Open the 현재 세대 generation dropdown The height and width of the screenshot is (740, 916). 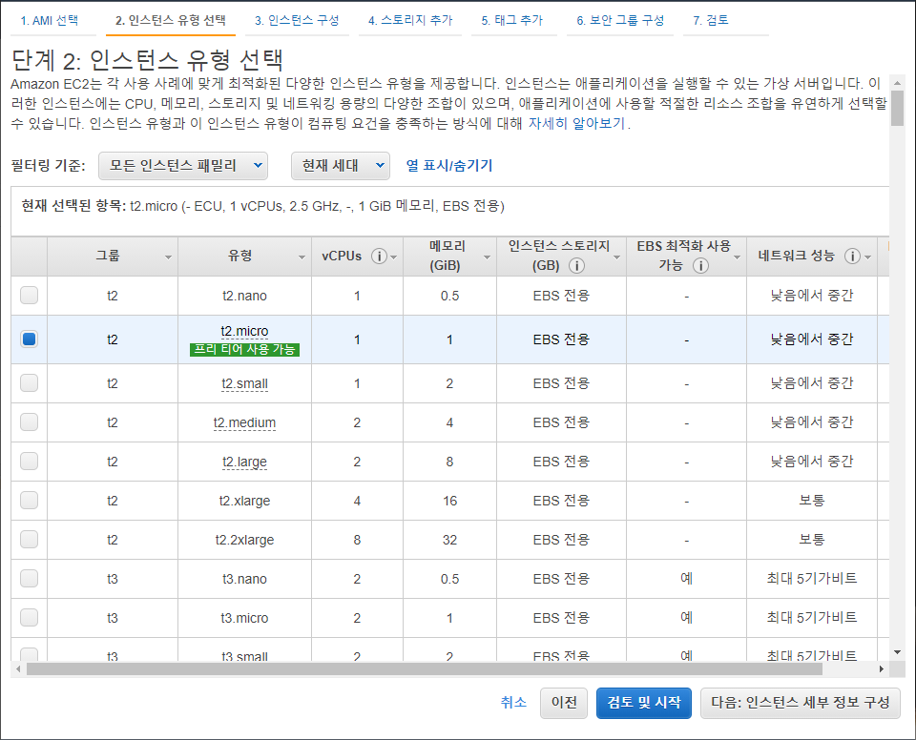point(341,166)
